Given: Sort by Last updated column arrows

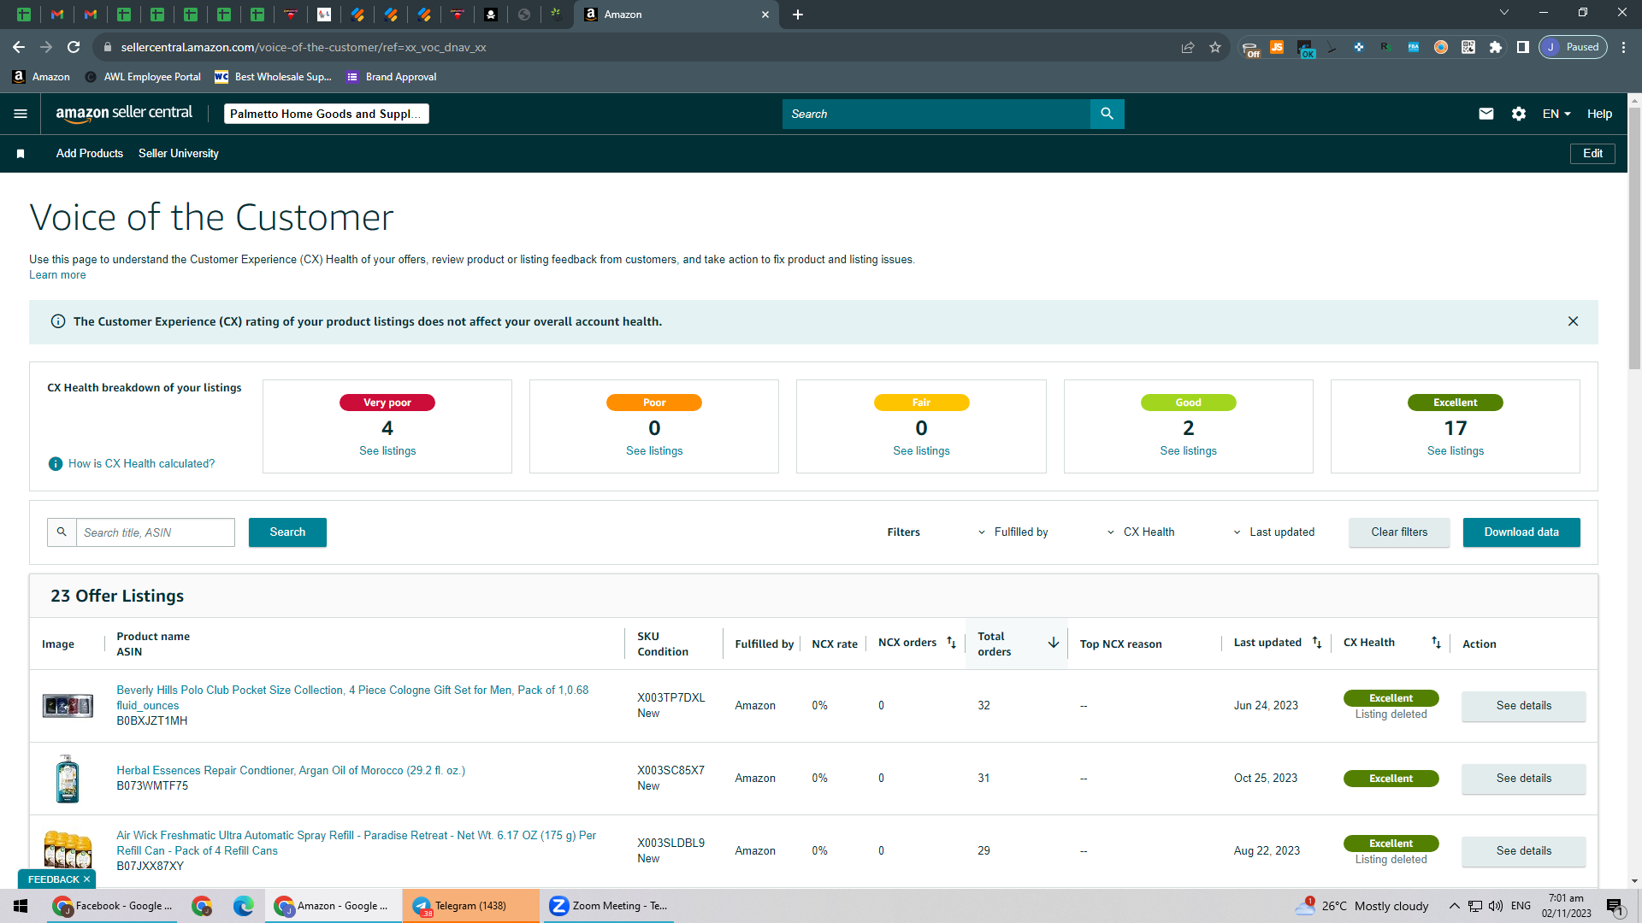Looking at the screenshot, I should pos(1317,643).
